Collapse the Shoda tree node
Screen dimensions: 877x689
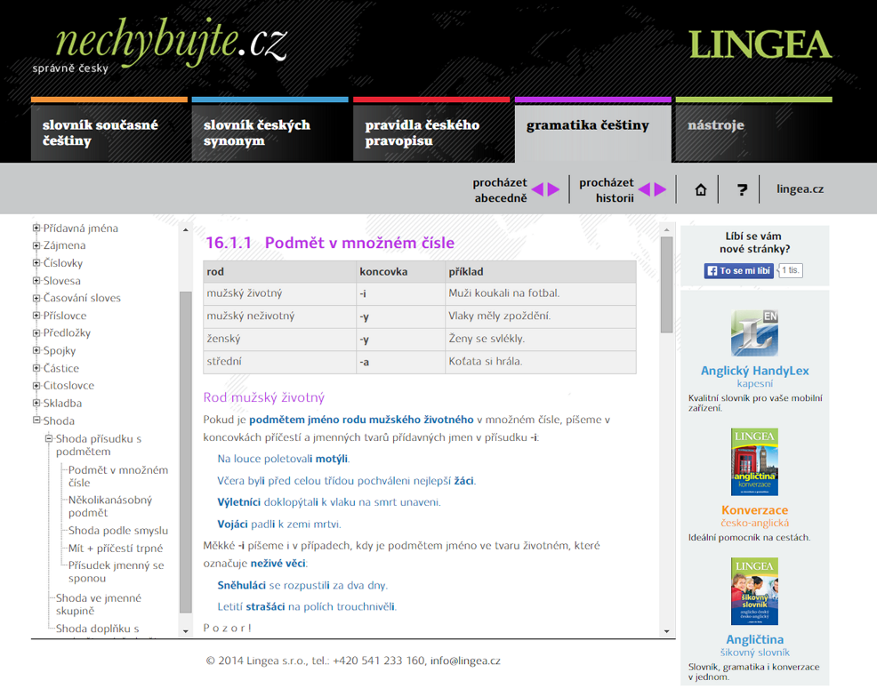tap(36, 421)
